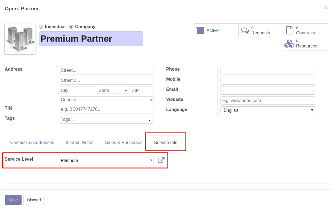Click the Save button

13,200
